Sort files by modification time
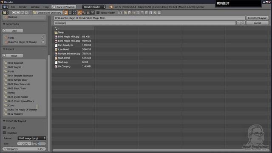The height and width of the screenshot is (153, 272). tap(88, 12)
